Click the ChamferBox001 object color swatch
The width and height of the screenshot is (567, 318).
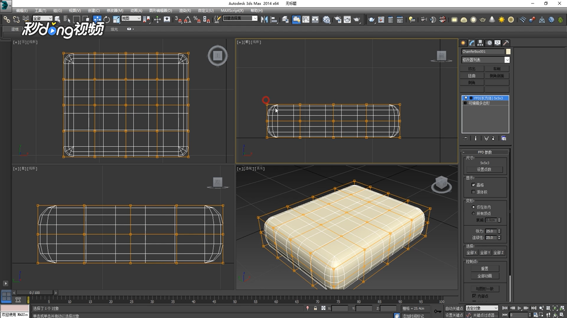pyautogui.click(x=508, y=52)
